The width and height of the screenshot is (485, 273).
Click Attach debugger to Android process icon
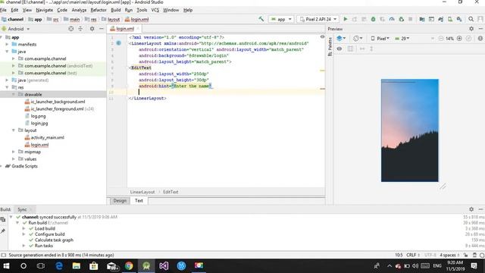[401, 19]
